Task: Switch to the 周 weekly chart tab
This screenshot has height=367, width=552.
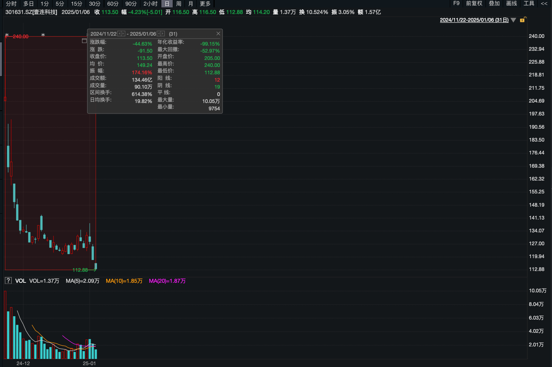Action: [x=179, y=4]
